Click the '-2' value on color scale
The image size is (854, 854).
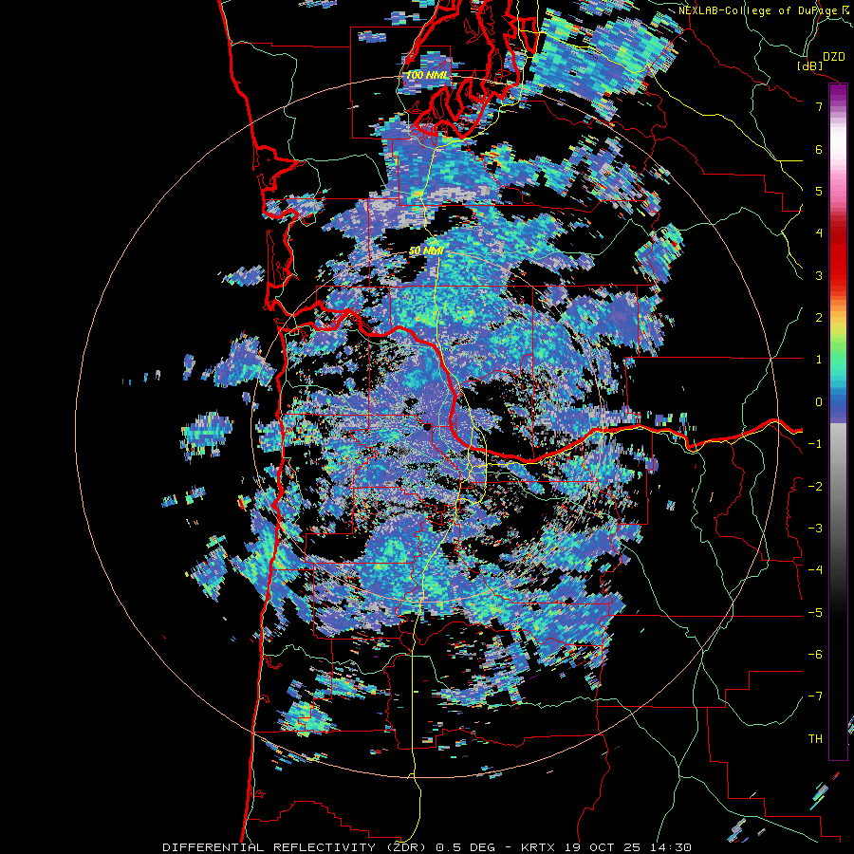click(815, 486)
